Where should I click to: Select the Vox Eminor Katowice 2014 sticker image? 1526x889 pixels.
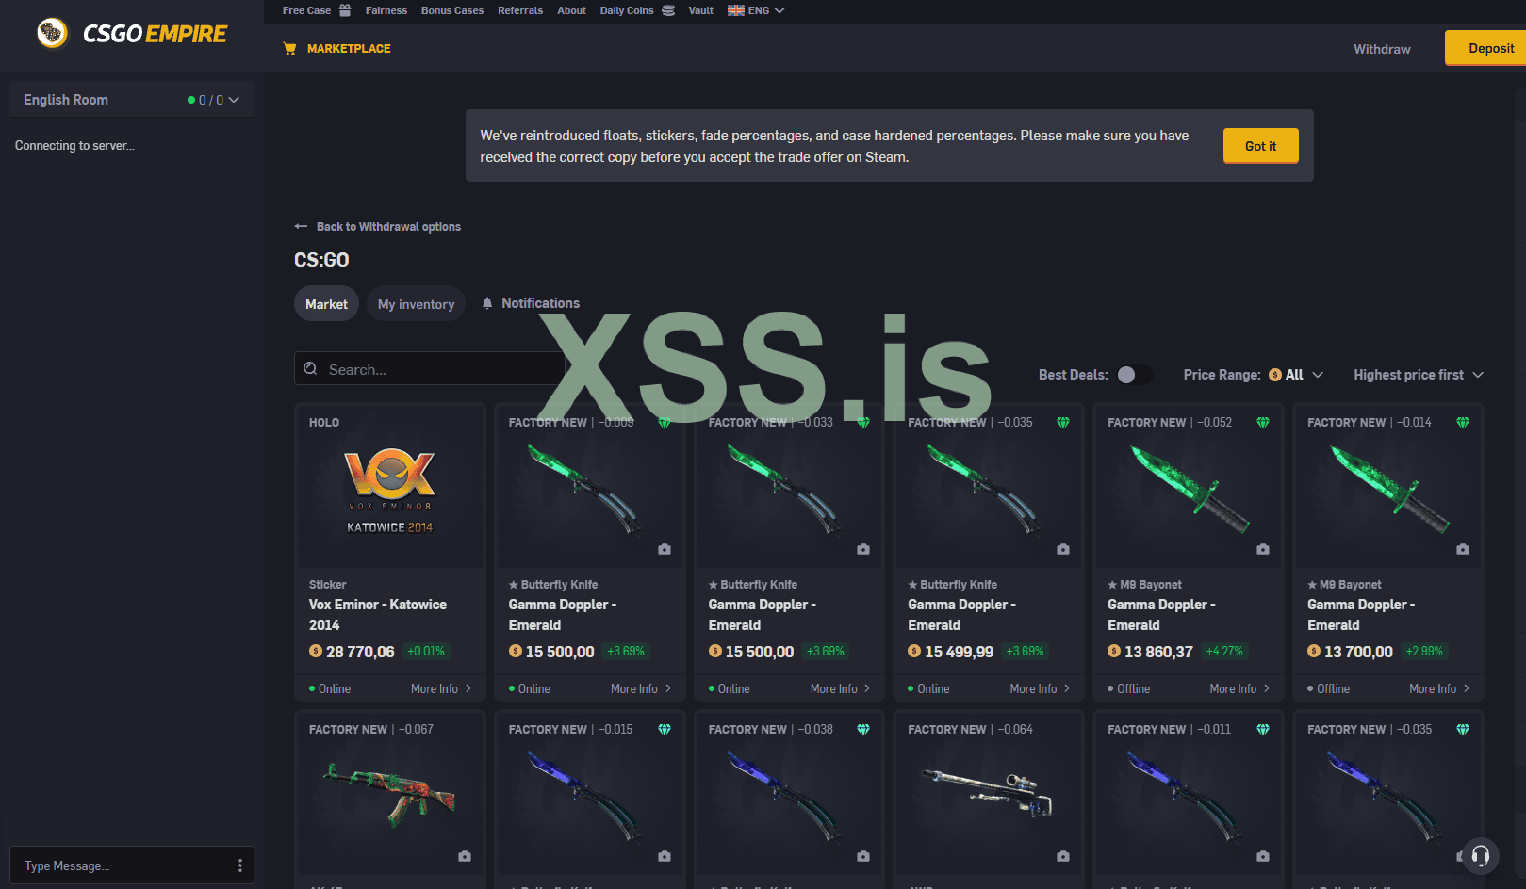(390, 490)
